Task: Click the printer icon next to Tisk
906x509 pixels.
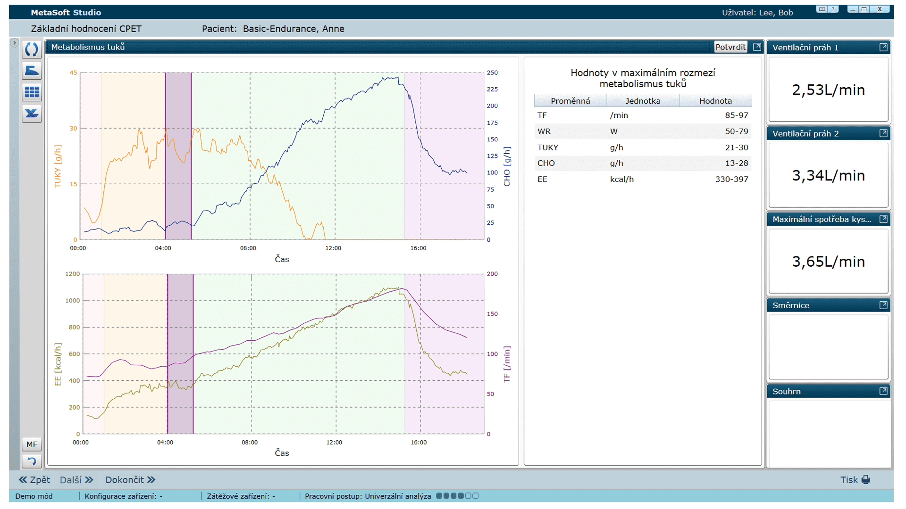Action: [865, 480]
